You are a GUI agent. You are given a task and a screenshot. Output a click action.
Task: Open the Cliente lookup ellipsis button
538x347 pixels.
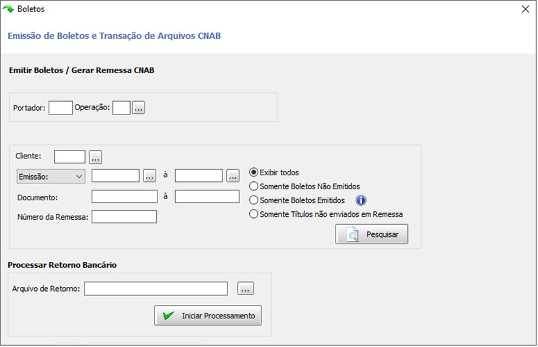pyautogui.click(x=95, y=157)
